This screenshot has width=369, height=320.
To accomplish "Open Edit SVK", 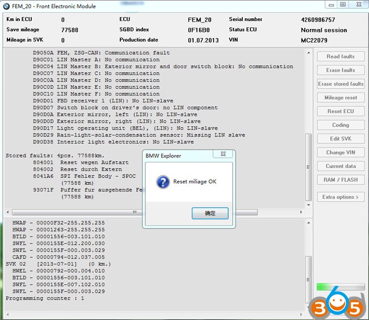I will coord(341,139).
